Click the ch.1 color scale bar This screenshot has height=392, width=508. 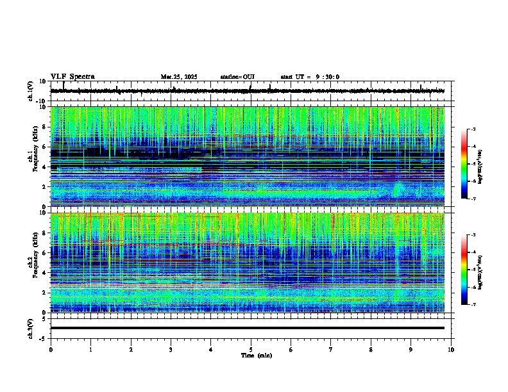pyautogui.click(x=464, y=164)
